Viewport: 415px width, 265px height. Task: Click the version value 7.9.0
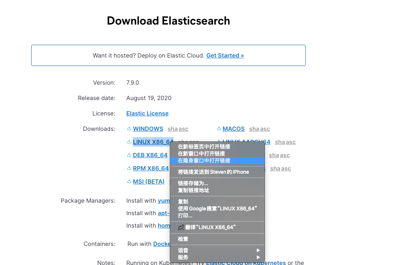[x=132, y=83]
